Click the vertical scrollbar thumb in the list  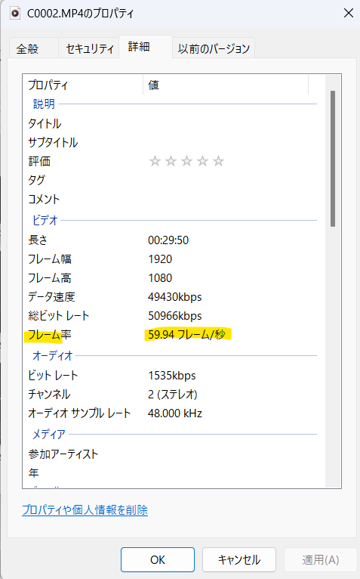coord(332,159)
